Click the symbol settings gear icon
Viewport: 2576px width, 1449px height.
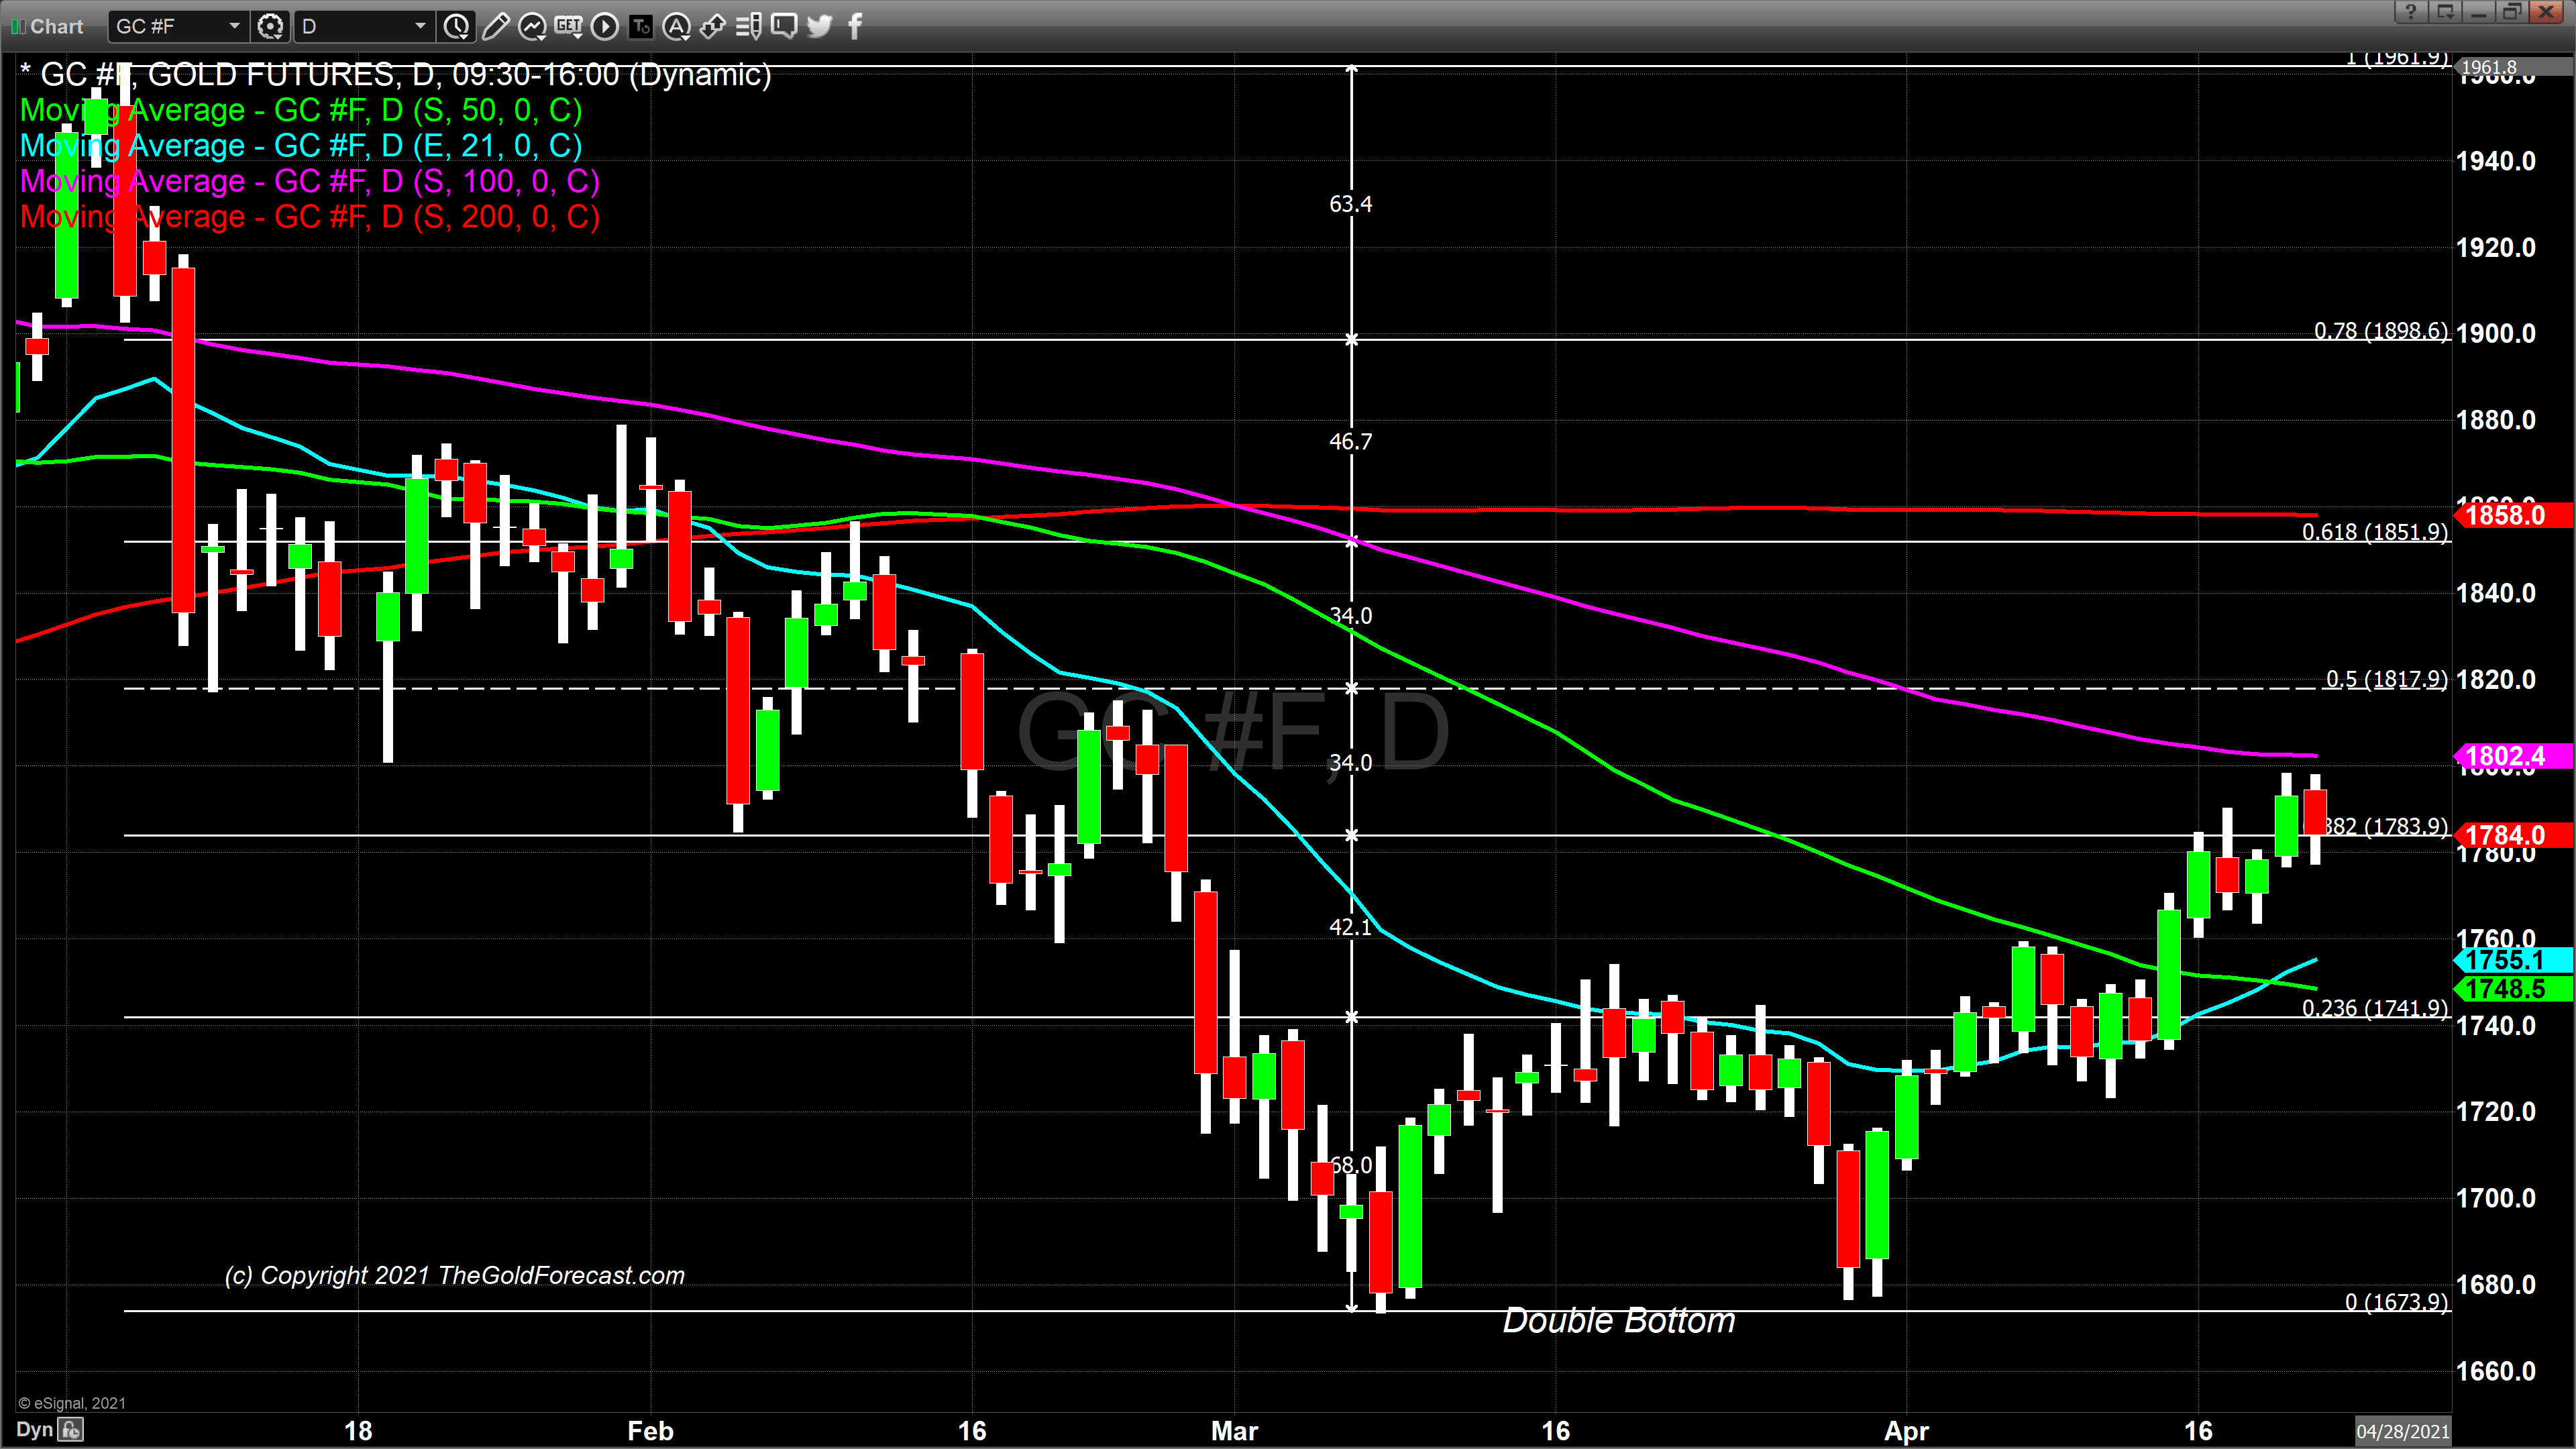(x=270, y=27)
